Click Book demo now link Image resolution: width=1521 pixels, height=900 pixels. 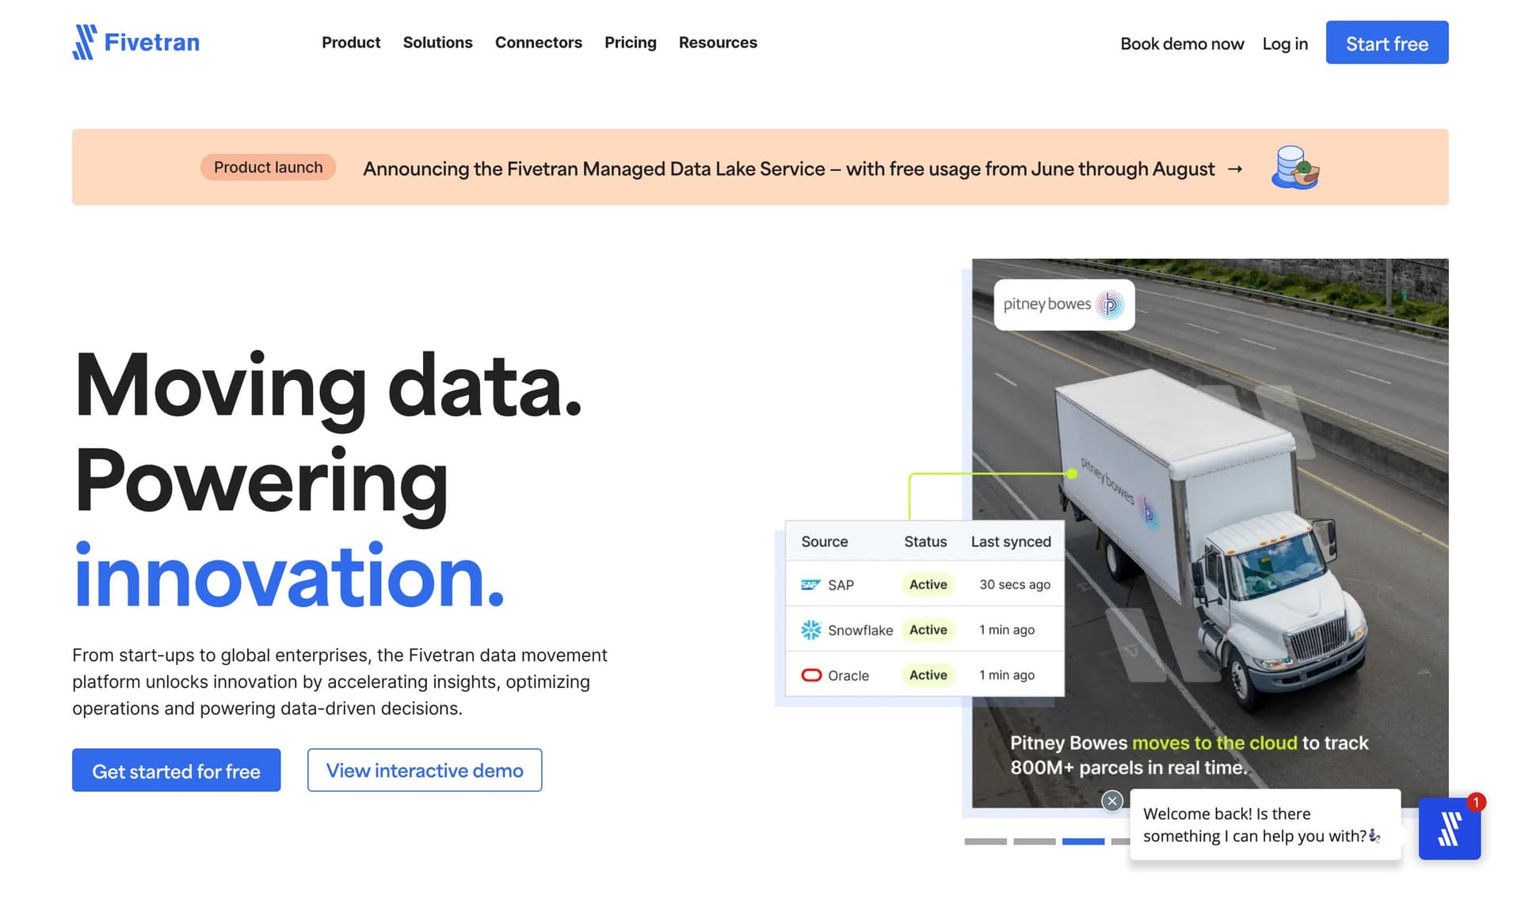pos(1182,44)
